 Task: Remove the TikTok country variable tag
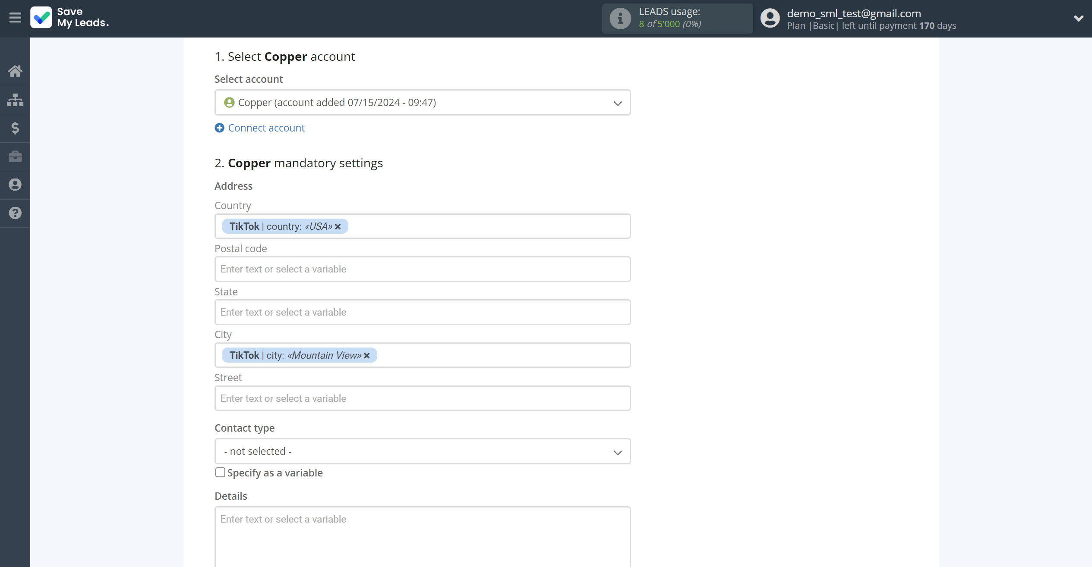click(338, 227)
